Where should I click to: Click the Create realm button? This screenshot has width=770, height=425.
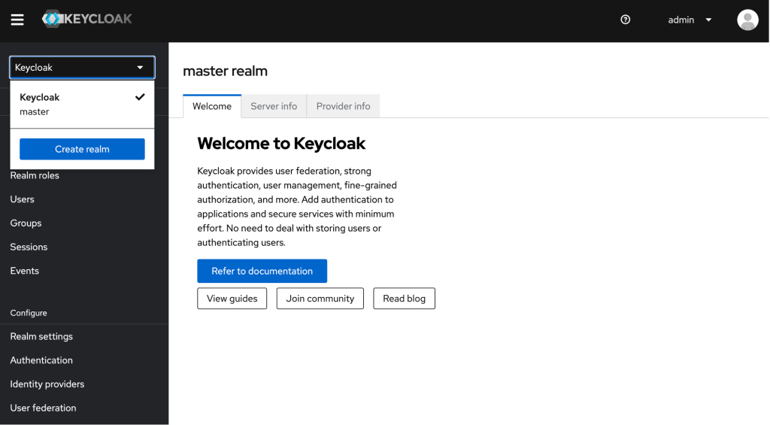pos(82,149)
